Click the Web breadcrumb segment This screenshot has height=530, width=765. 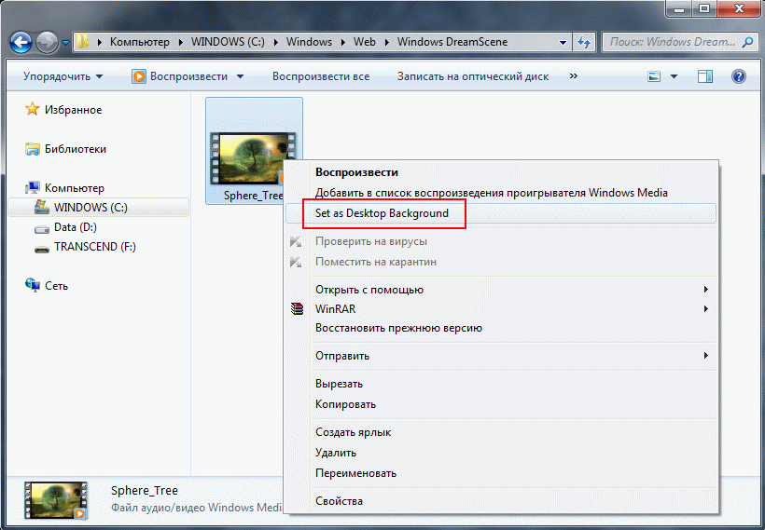(365, 42)
